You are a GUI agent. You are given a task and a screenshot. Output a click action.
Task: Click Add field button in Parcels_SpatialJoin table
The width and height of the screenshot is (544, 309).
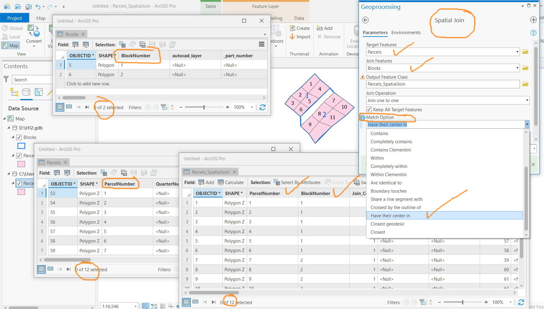[x=206, y=182]
